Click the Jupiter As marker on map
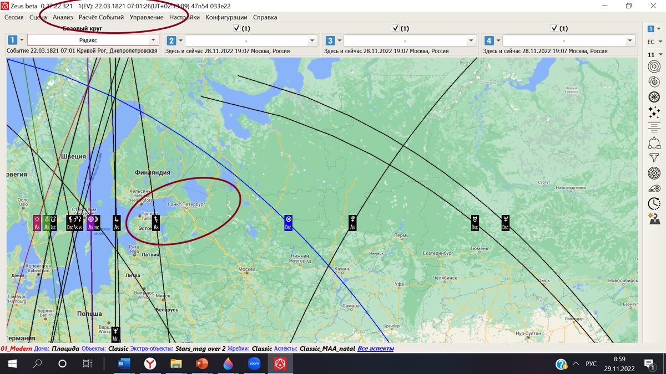The image size is (666, 374). 117,223
